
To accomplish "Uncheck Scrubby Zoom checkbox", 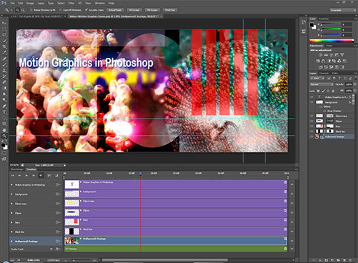I will pyautogui.click(x=86, y=10).
